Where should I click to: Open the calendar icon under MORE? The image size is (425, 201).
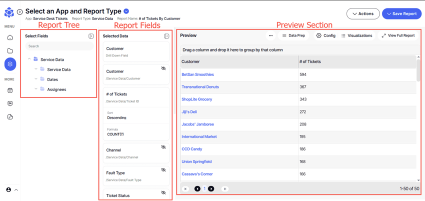coord(10,90)
